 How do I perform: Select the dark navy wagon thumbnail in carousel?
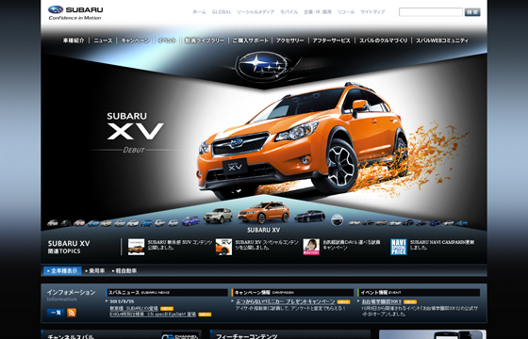(310, 217)
